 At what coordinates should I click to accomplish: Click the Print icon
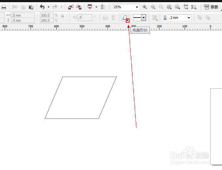[x=4, y=7]
